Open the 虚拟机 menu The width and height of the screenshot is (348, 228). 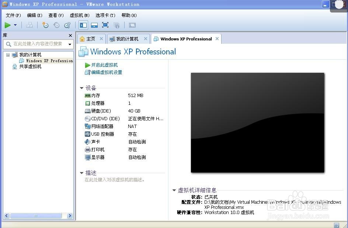tap(79, 15)
